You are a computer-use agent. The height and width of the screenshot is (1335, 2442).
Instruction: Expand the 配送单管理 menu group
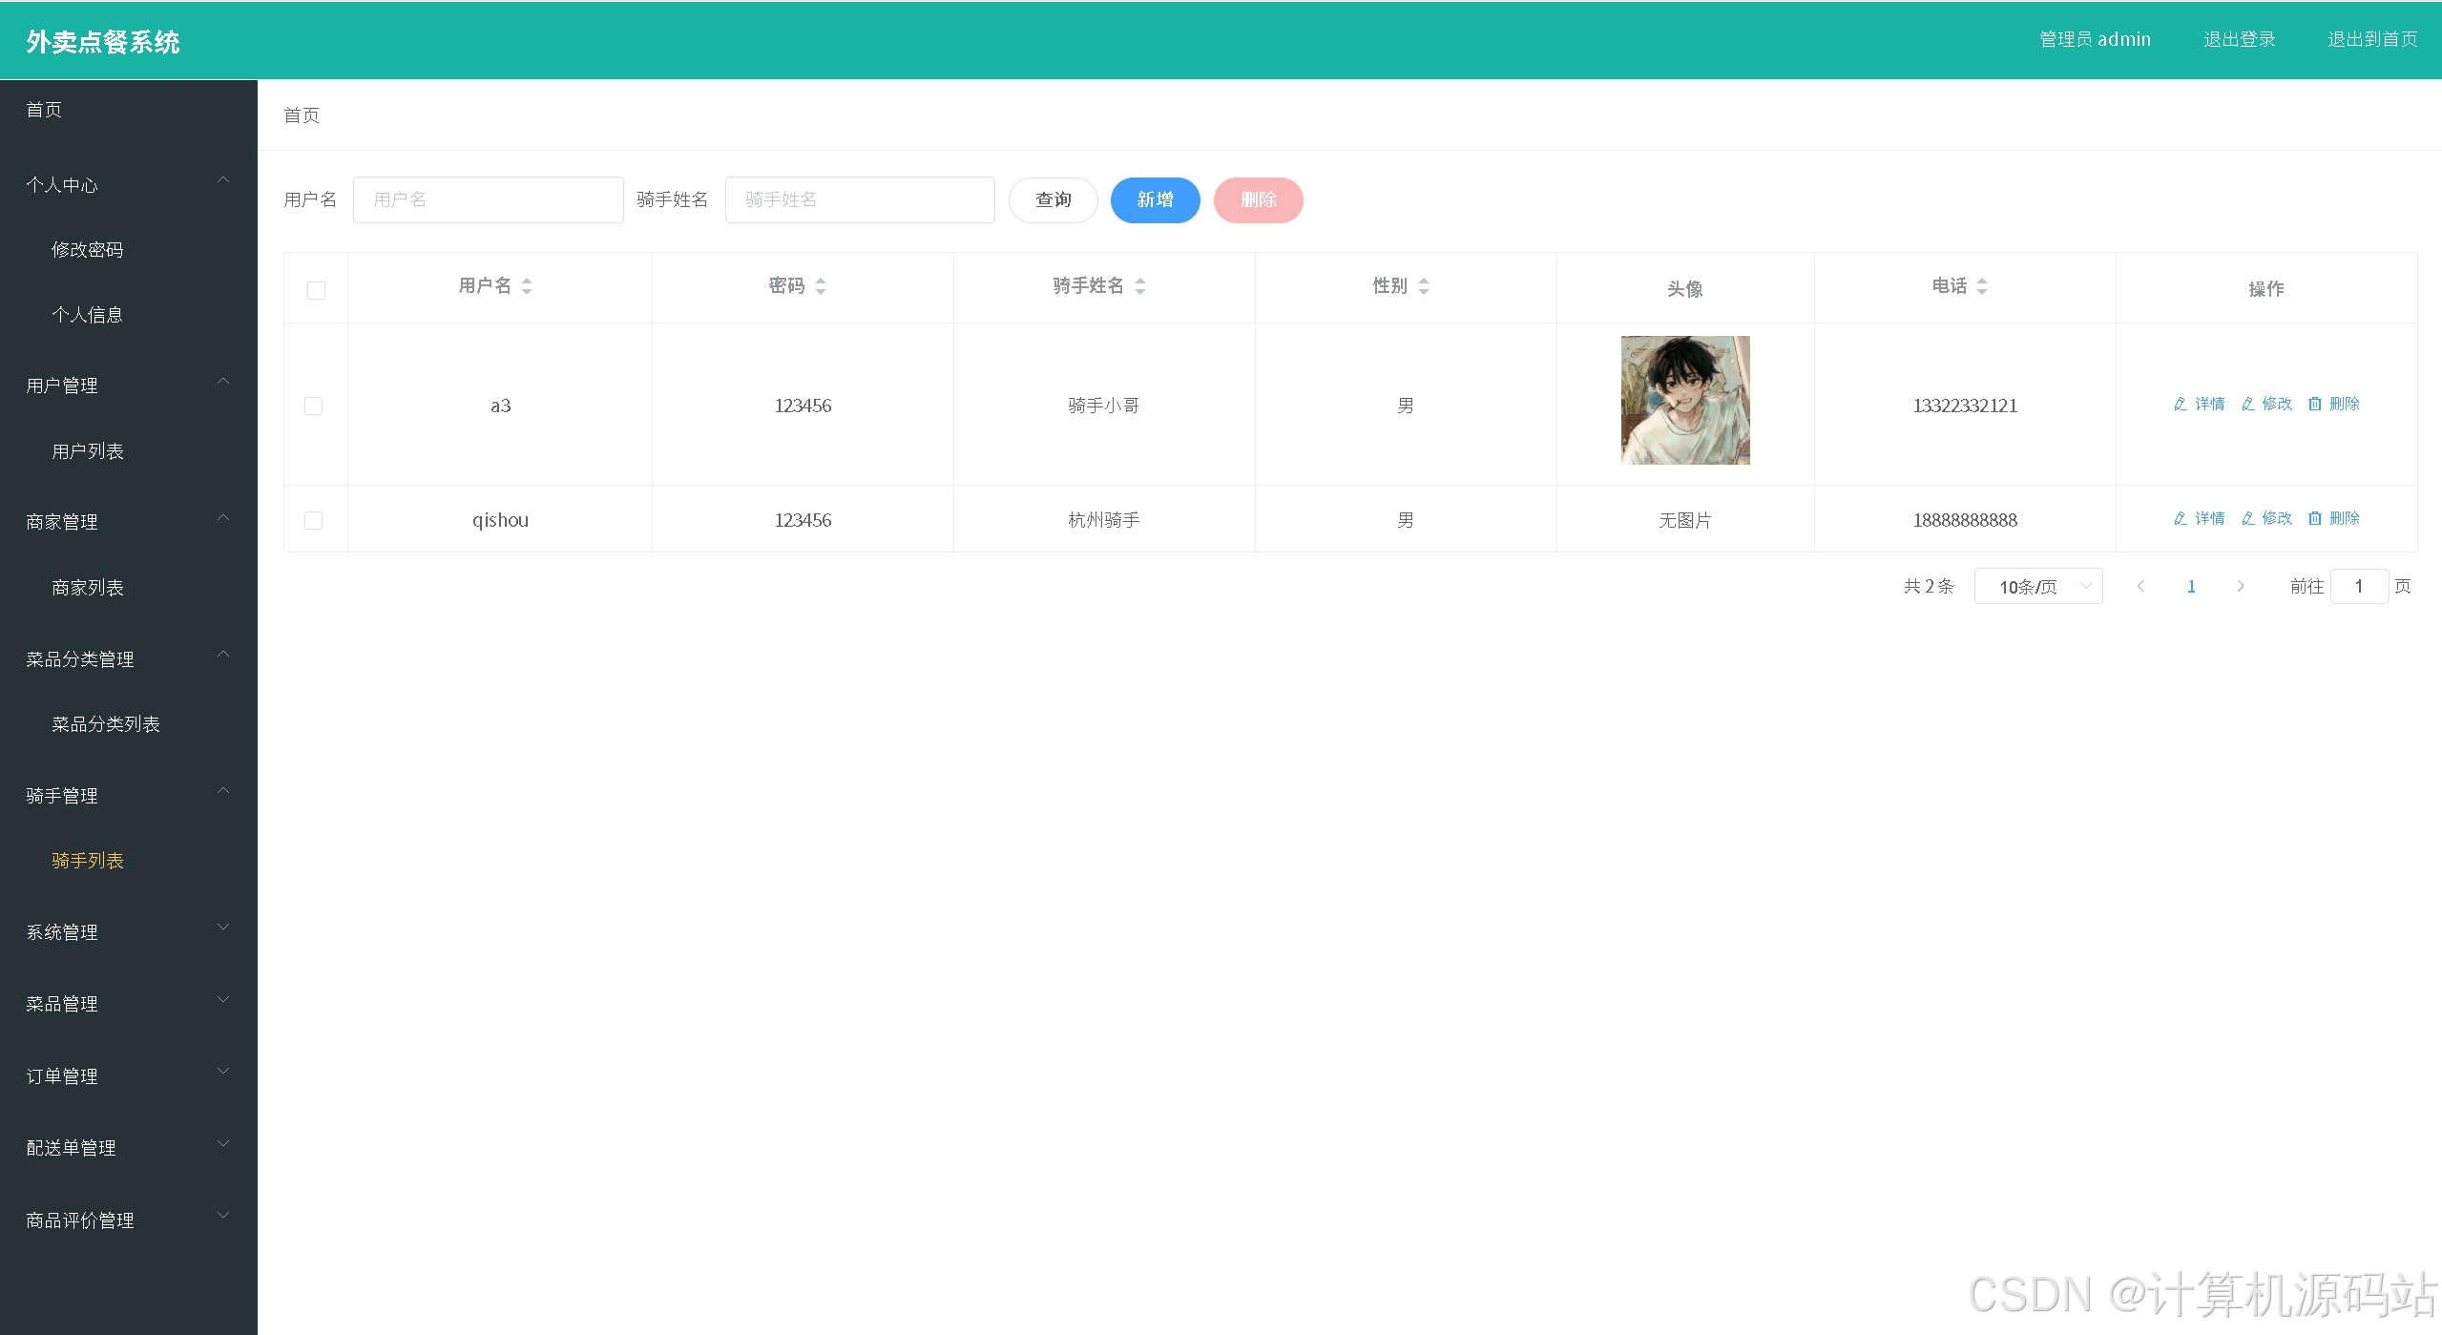point(128,1147)
